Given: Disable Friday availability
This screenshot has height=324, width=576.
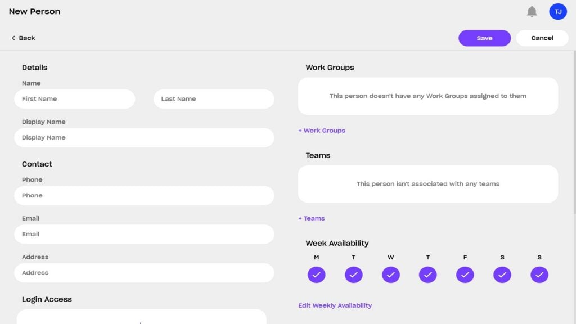Looking at the screenshot, I should 465,275.
